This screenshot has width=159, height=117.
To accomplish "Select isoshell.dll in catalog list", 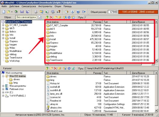I will tap(55, 87).
